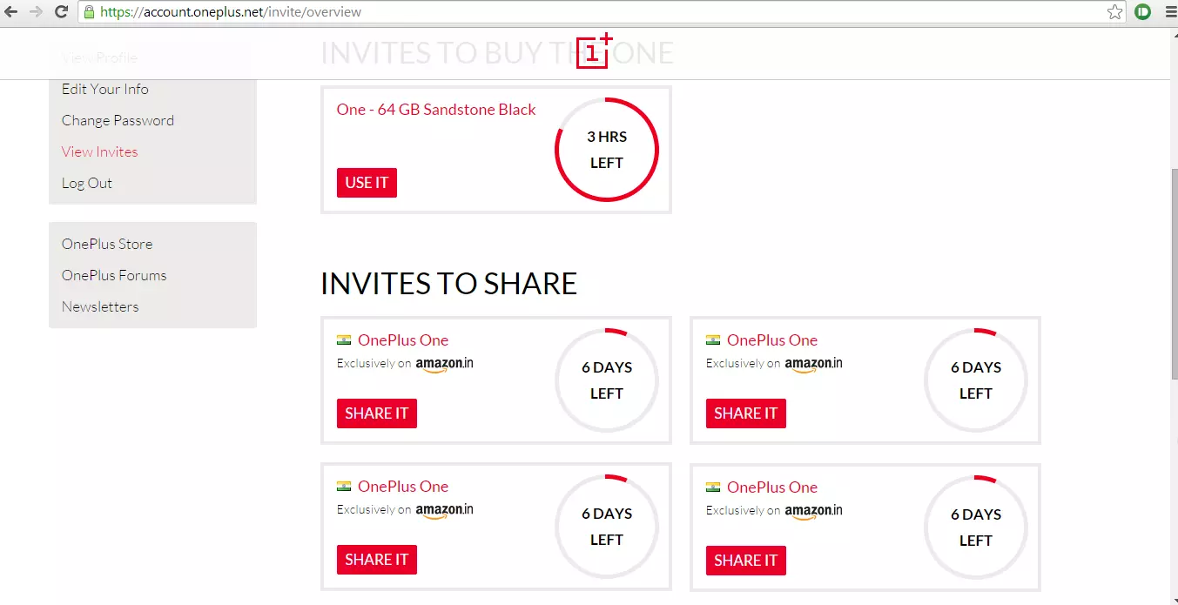Click the USE IT button
Screen dimensions: 1178x605
(367, 183)
